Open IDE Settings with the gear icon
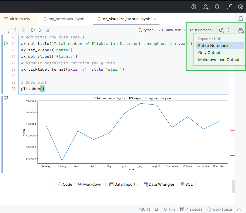This screenshot has width=246, height=213. coord(241,6)
